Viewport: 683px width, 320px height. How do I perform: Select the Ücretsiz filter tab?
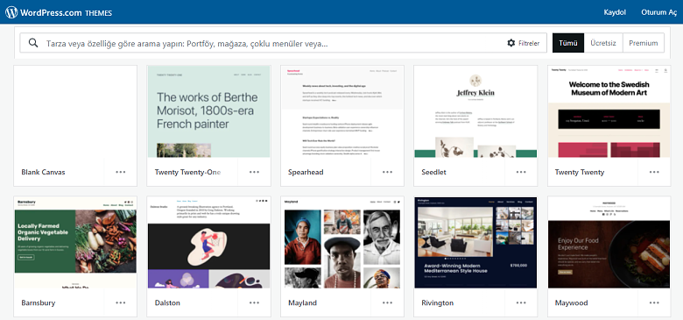[603, 43]
